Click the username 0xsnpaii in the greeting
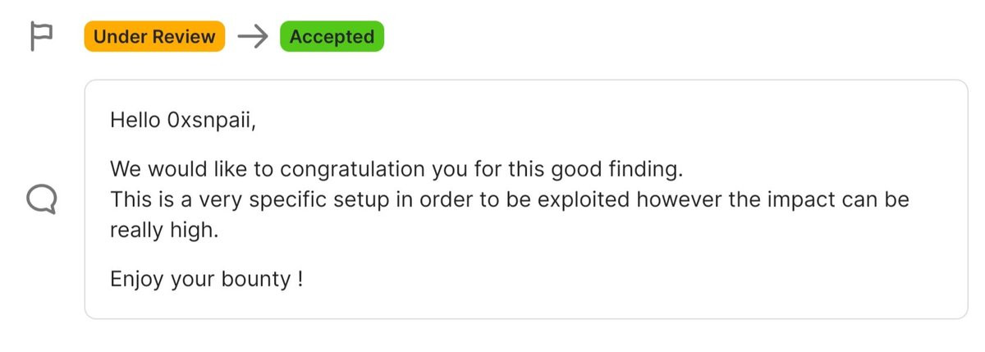 211,120
